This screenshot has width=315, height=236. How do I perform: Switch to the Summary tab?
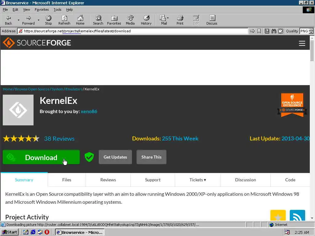tap(24, 180)
